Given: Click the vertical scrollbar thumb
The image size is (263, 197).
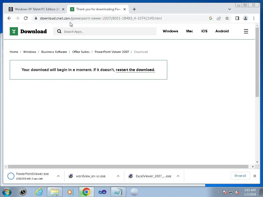Looking at the screenshot, I should (257, 62).
